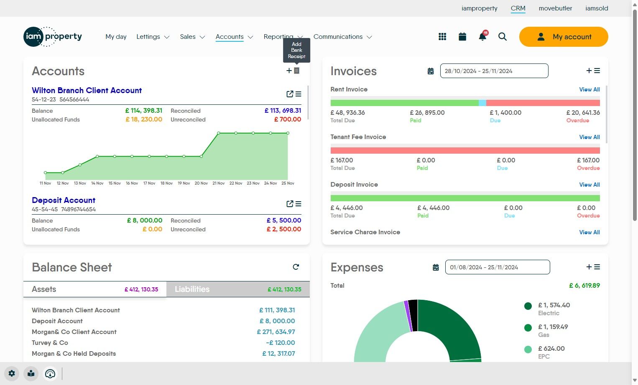Open the apps grid launcher
The height and width of the screenshot is (385, 638).
[442, 37]
